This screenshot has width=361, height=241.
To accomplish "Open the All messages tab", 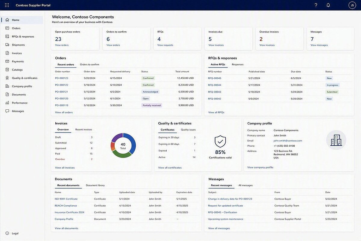I will click(245, 185).
